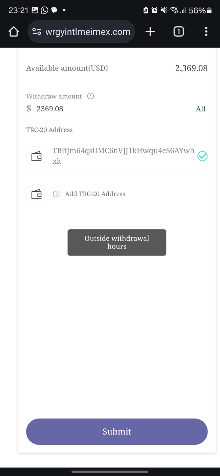The image size is (220, 476).
Task: Tap the WhatsApp notification icon
Action: click(44, 10)
